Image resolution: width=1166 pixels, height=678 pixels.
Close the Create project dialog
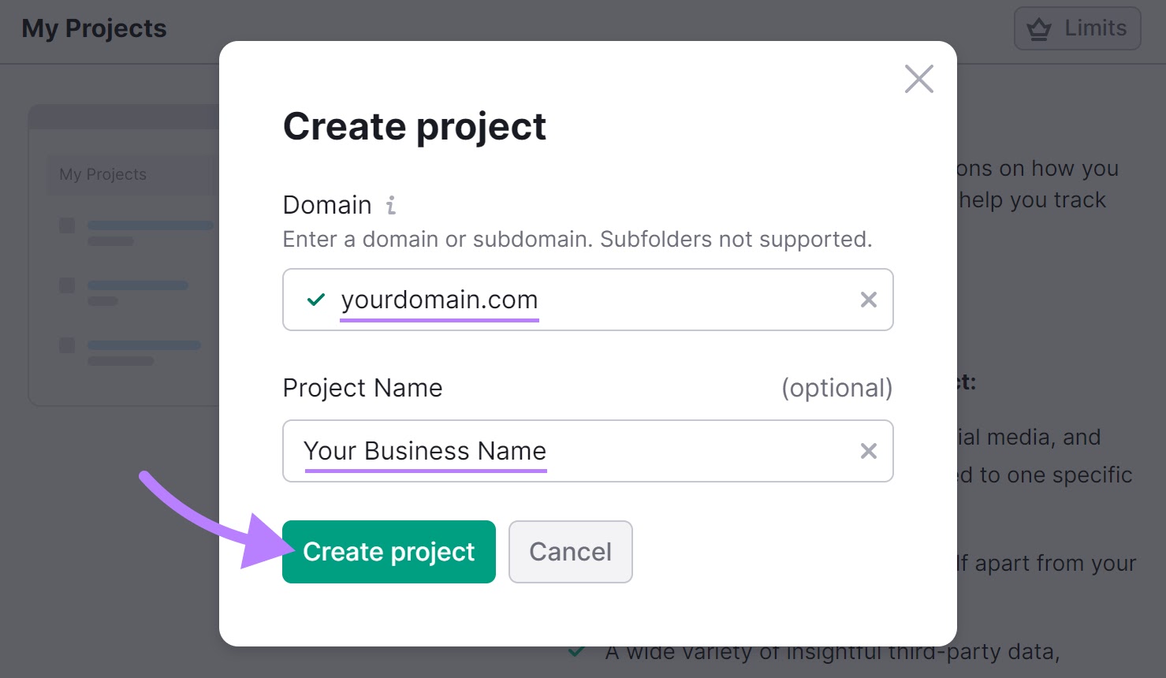918,79
